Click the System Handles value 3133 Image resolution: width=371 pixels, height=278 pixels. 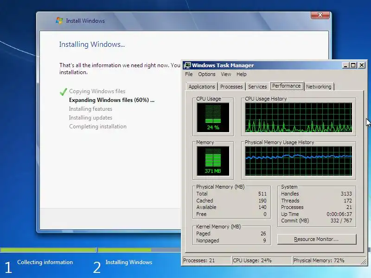tap(346, 194)
